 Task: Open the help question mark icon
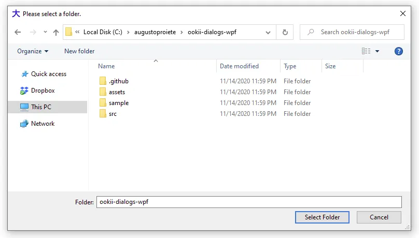tap(398, 51)
